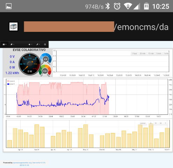Toggle evse A legend series
Viewport: 173px width, 168px height.
(x=11, y=81)
